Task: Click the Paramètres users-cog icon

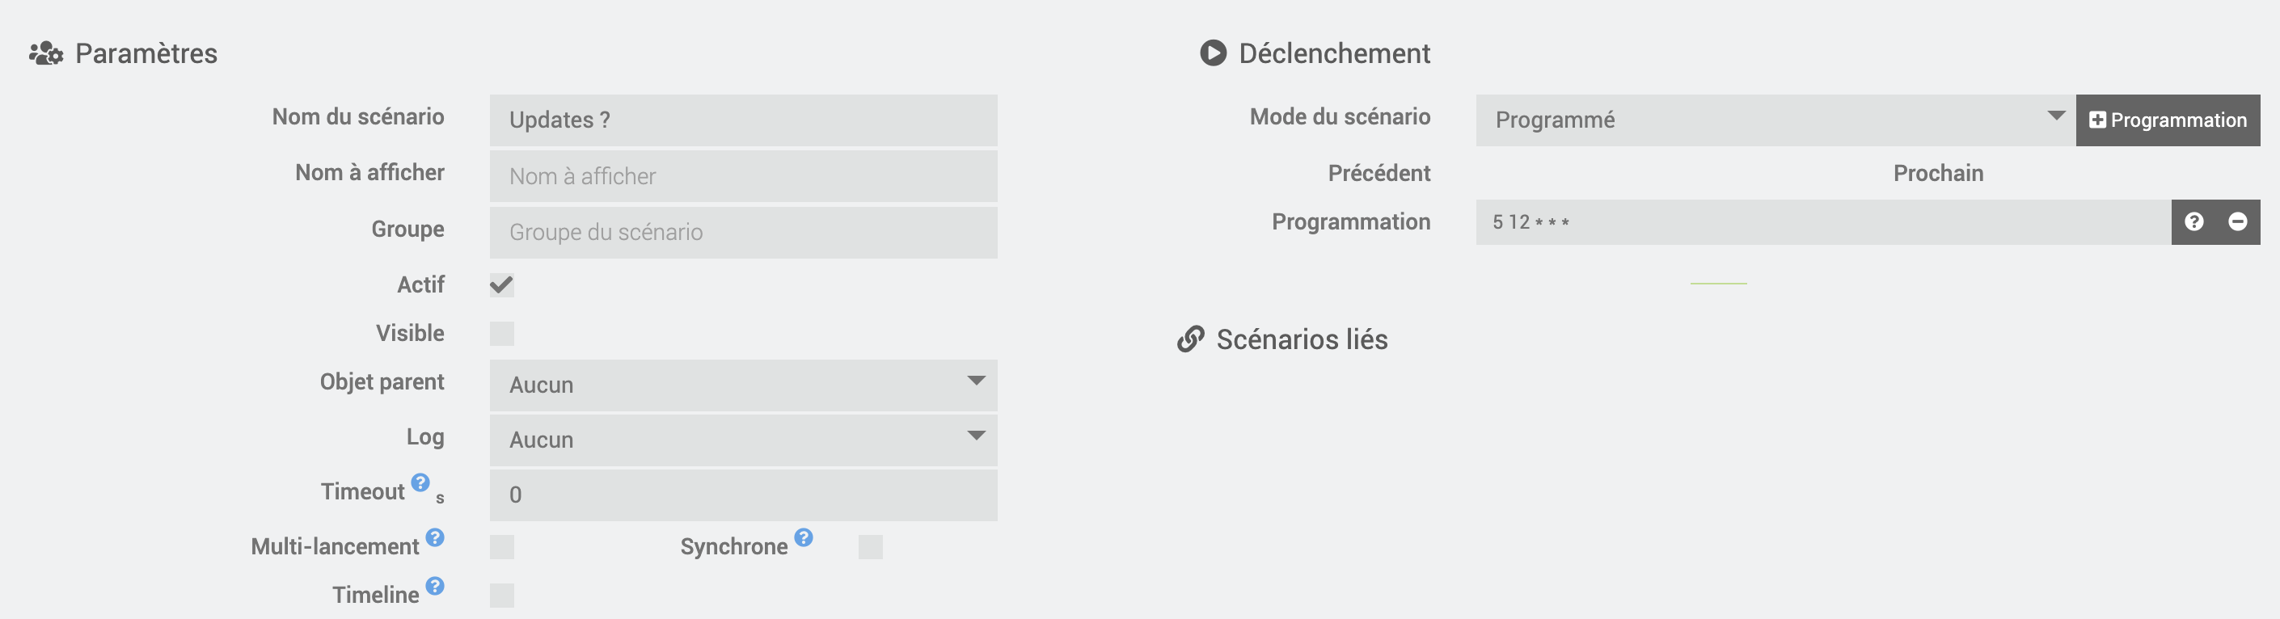Action: [46, 54]
